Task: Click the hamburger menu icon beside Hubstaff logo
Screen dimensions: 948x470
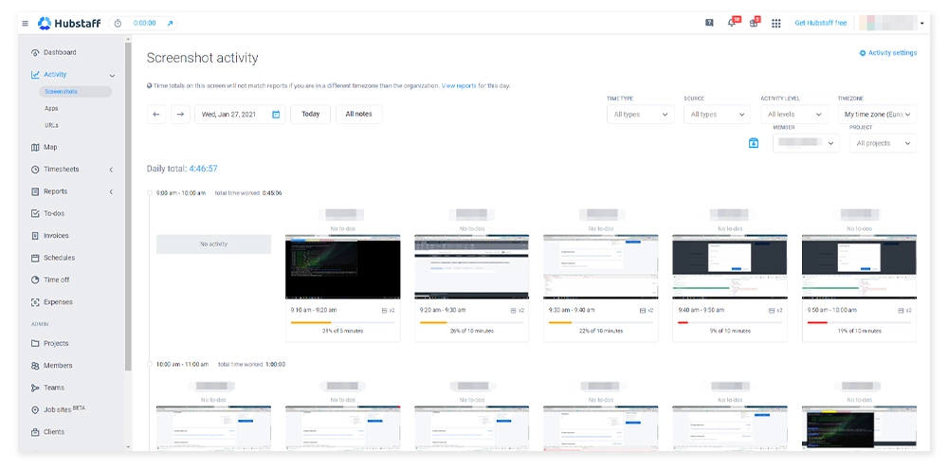Action: [x=26, y=23]
